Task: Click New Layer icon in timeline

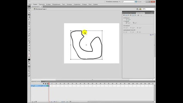Action: tap(32, 102)
